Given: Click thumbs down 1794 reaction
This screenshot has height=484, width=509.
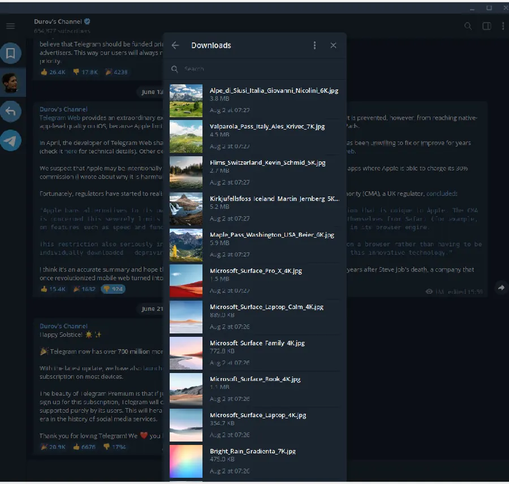Looking at the screenshot, I should pos(114,447).
